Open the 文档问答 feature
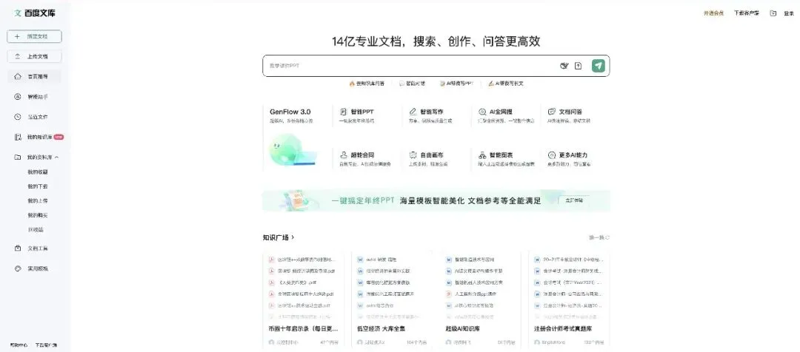 [x=573, y=115]
